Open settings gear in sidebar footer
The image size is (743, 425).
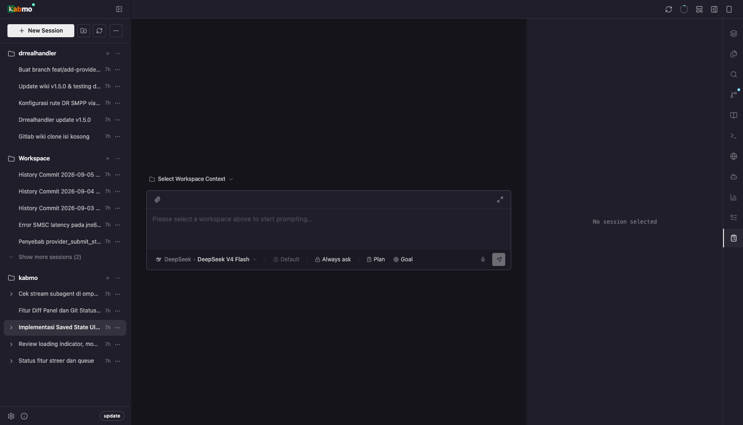click(11, 416)
